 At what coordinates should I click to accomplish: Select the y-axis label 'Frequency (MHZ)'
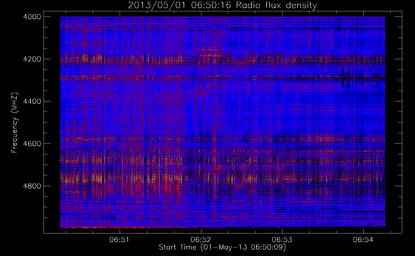coord(15,123)
